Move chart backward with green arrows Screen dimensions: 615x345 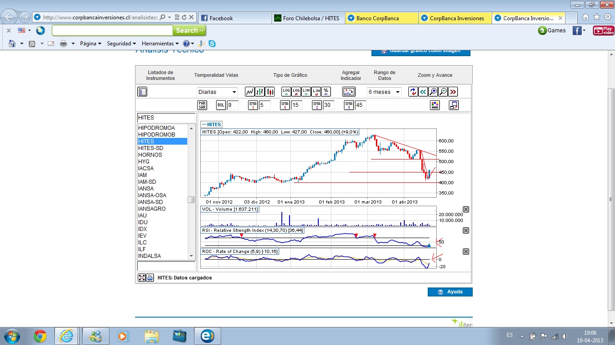423,92
